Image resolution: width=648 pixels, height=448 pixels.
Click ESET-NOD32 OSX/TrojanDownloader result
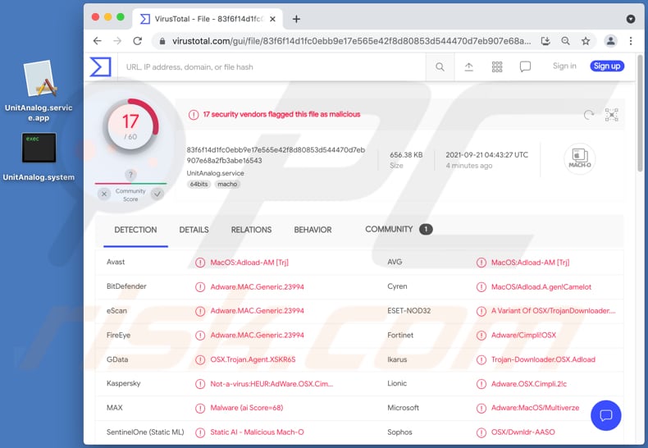[x=554, y=311]
